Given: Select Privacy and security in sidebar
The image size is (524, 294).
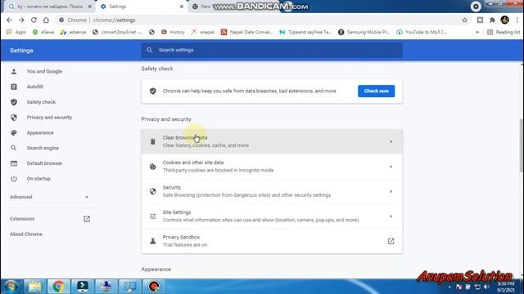Looking at the screenshot, I should [x=49, y=118].
